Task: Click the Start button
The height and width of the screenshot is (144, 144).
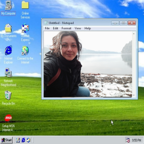Action: click(x=6, y=140)
